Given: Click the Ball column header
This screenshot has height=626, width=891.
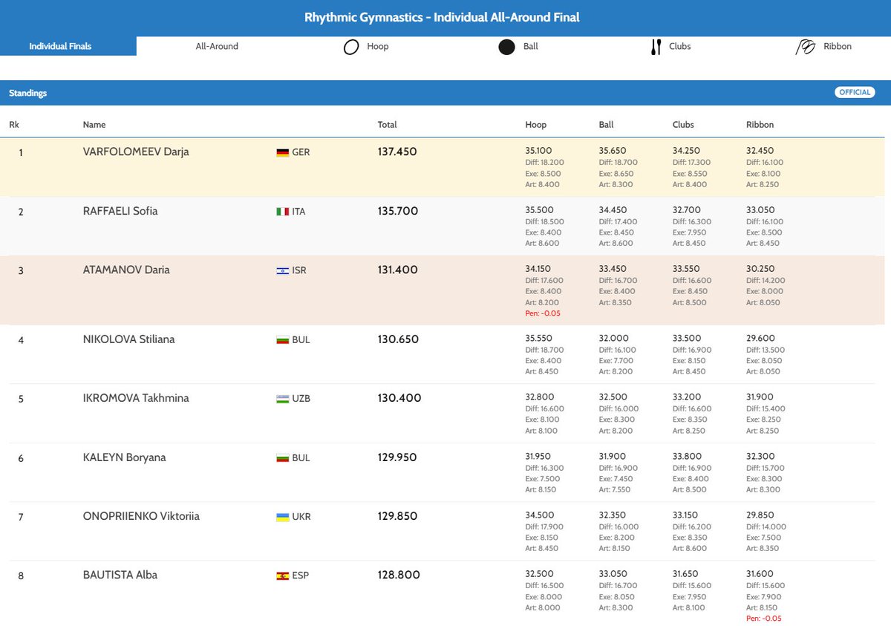Looking at the screenshot, I should pos(606,125).
